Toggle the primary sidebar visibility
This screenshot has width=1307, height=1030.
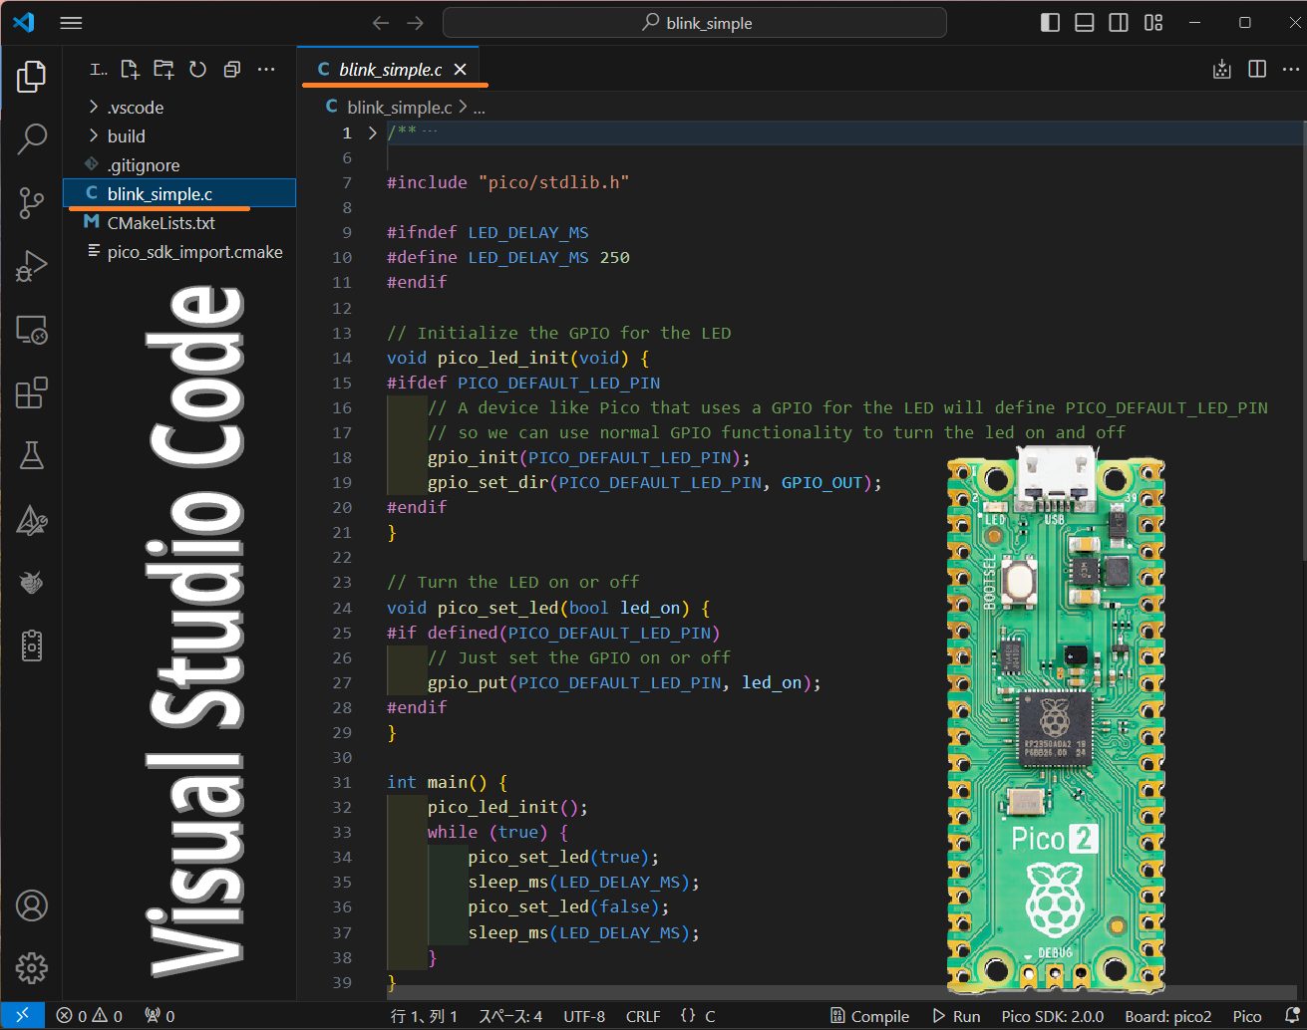1050,23
